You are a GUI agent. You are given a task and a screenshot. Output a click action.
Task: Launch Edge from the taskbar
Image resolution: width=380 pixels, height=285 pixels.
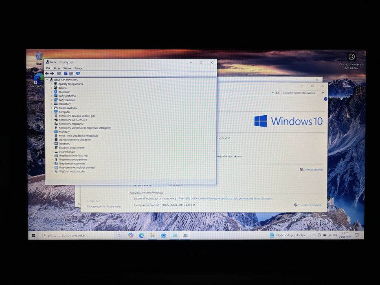click(141, 235)
